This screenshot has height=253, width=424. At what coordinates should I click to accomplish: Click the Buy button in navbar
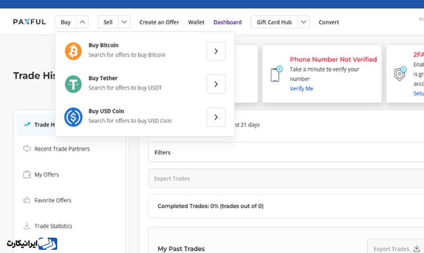click(x=66, y=22)
